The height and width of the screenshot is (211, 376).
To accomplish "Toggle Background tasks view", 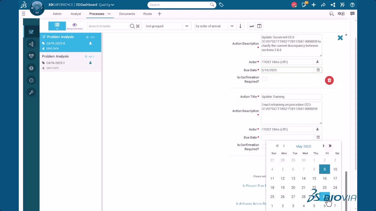I will [74, 26].
